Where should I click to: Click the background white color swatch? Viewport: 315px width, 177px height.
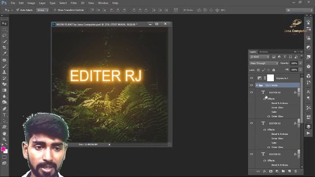coord(6,152)
